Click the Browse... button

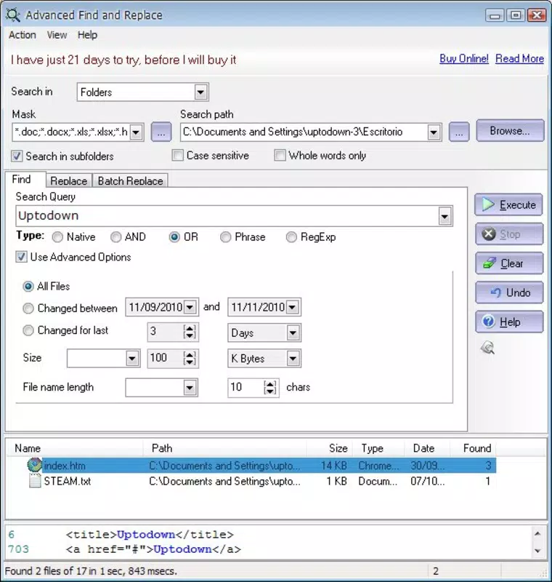pyautogui.click(x=510, y=131)
